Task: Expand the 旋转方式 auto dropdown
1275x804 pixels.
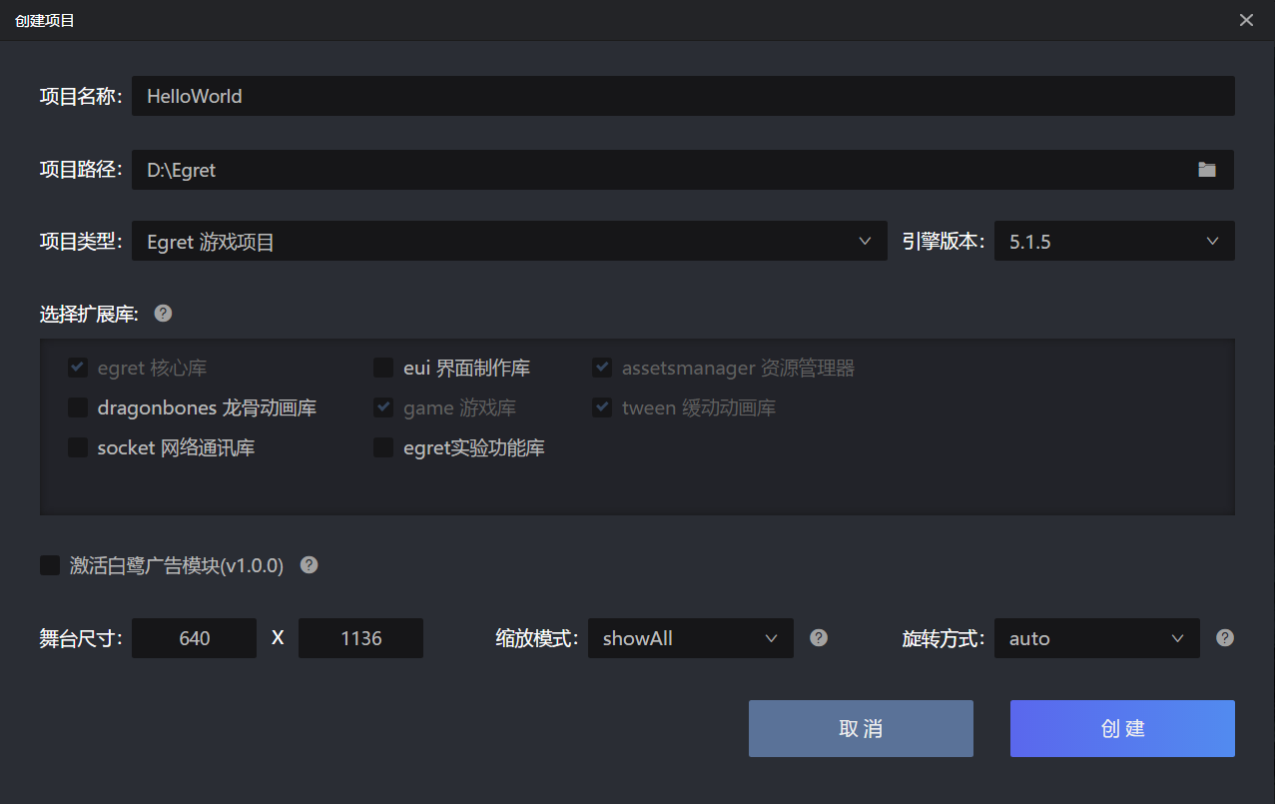Action: [1096, 638]
